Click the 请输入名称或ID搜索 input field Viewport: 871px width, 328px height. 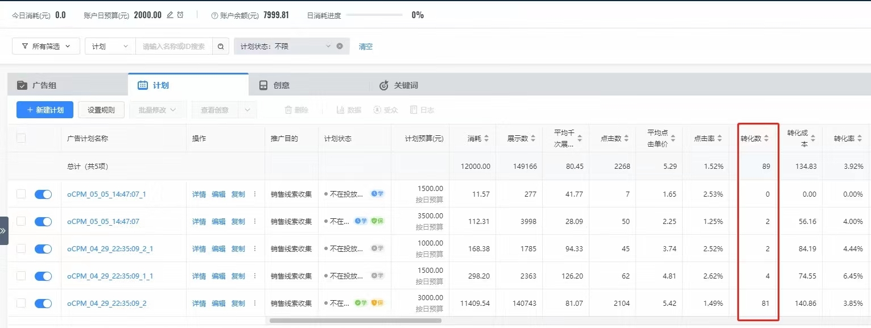pyautogui.click(x=174, y=47)
